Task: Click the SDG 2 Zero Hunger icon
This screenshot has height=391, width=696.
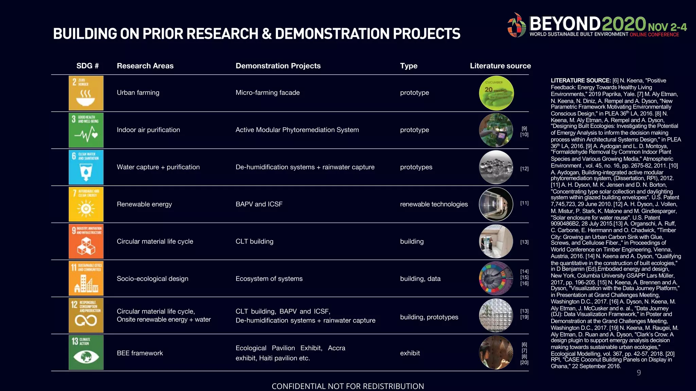Action: tap(86, 93)
